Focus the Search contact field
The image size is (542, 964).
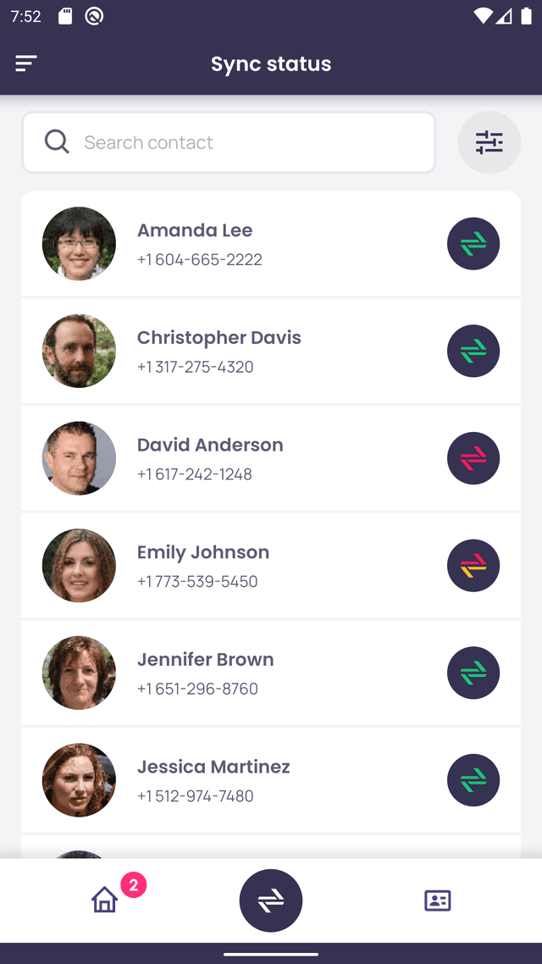229,142
